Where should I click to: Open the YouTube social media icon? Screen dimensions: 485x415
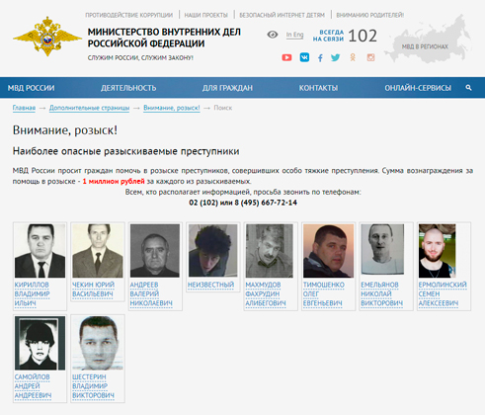286,57
